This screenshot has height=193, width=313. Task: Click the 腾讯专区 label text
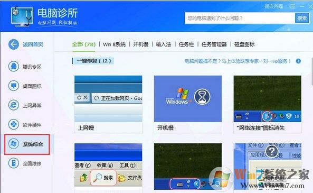coord(32,67)
